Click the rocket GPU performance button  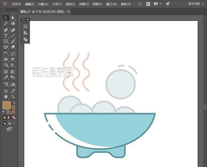pyautogui.click(x=167, y=4)
